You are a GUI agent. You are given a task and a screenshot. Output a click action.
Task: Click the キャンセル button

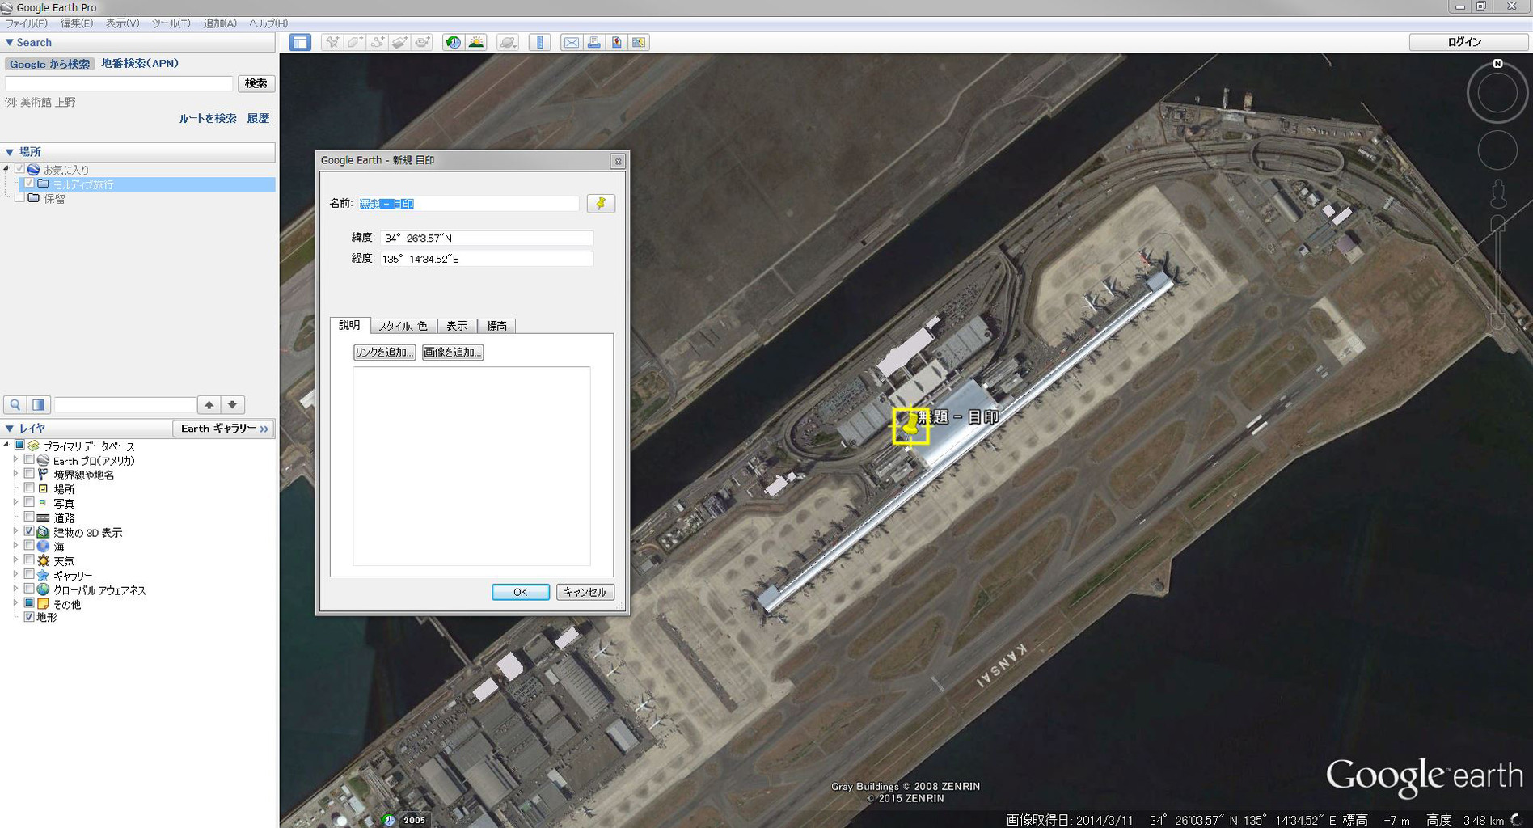pyautogui.click(x=585, y=592)
